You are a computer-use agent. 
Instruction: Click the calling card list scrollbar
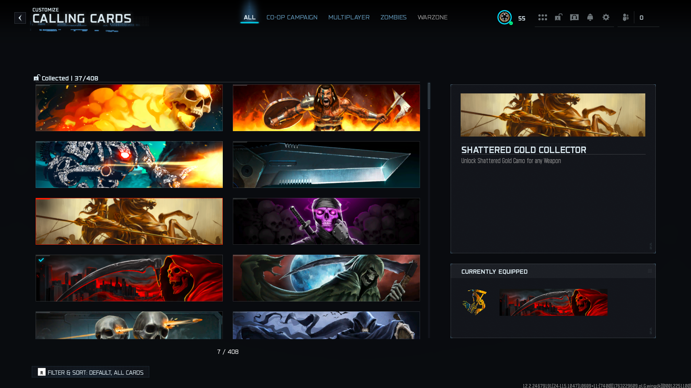[x=429, y=96]
